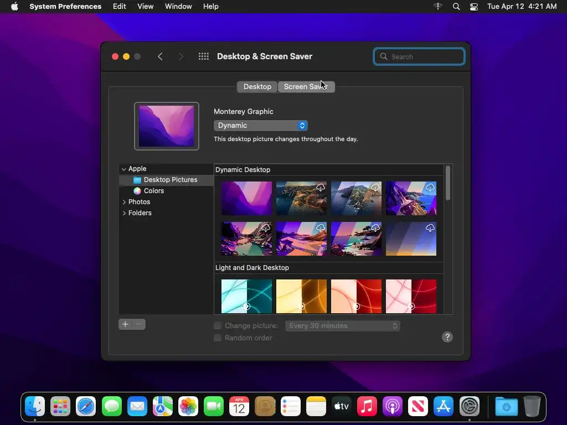Open Calendar showing APR 12

pos(239,406)
